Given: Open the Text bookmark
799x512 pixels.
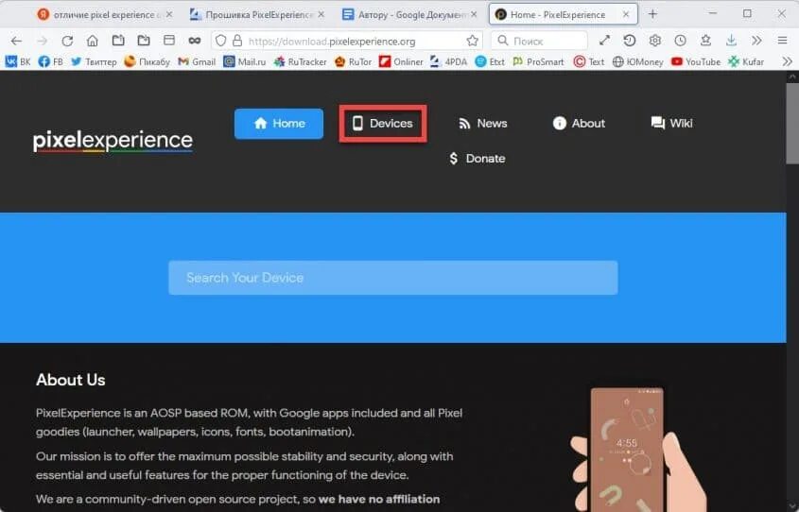Looking at the screenshot, I should click(x=588, y=61).
